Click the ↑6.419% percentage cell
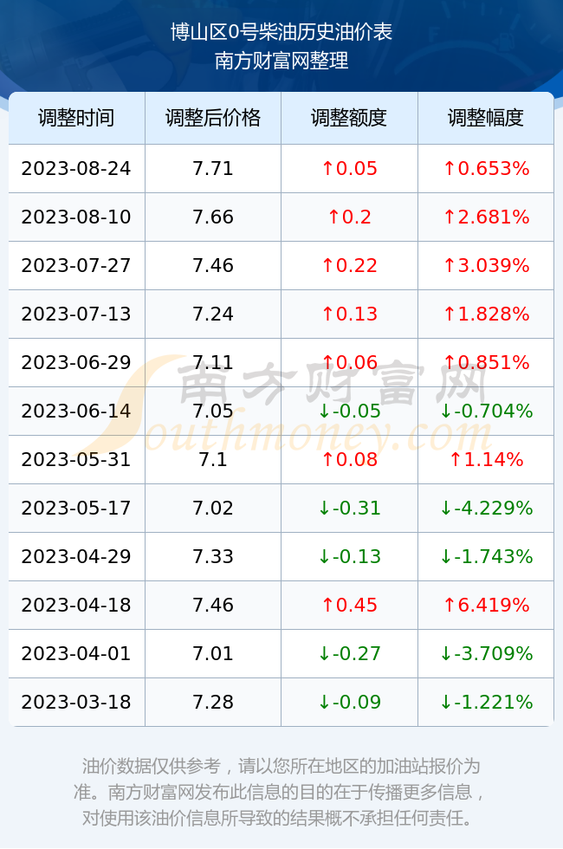This screenshot has width=563, height=849. click(x=486, y=605)
